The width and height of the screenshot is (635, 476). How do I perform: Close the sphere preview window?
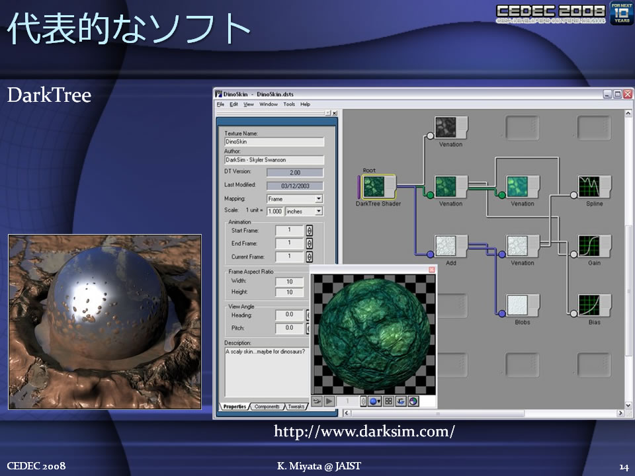[x=432, y=270]
